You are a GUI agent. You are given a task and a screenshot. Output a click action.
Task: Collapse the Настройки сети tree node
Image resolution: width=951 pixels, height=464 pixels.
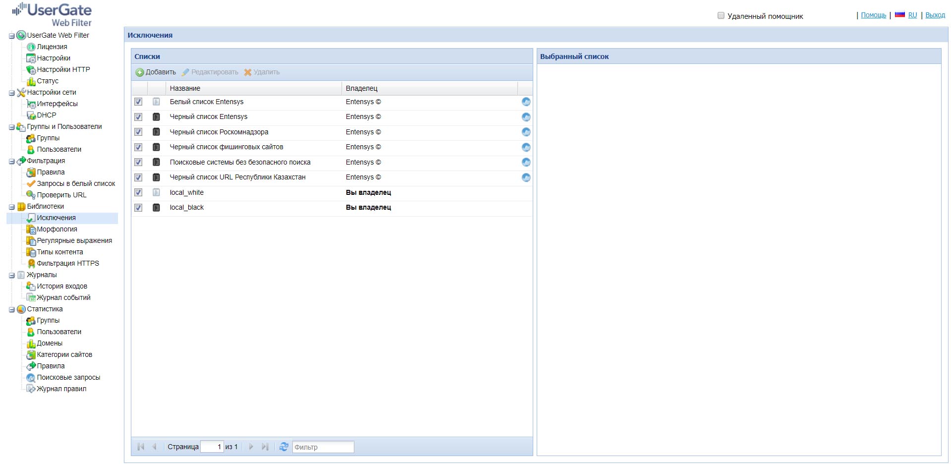[x=12, y=93]
